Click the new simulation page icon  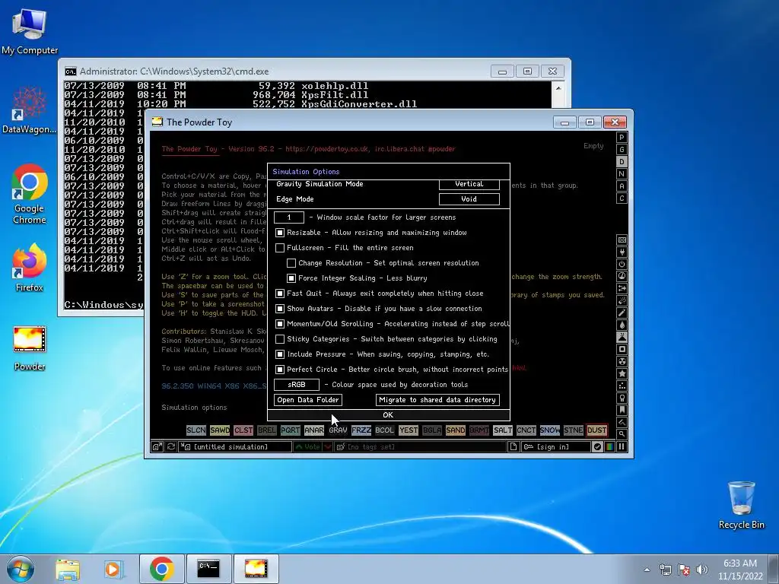pos(514,447)
